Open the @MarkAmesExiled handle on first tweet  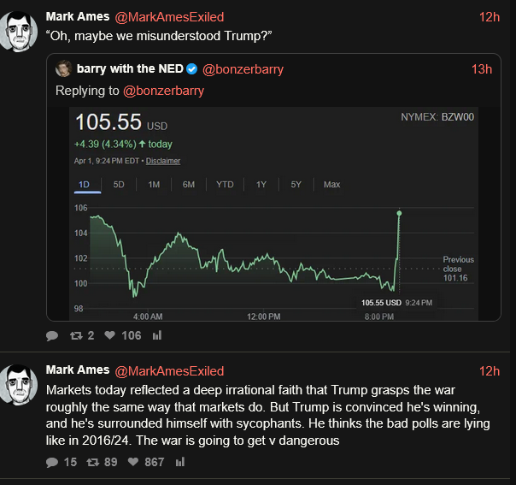169,16
